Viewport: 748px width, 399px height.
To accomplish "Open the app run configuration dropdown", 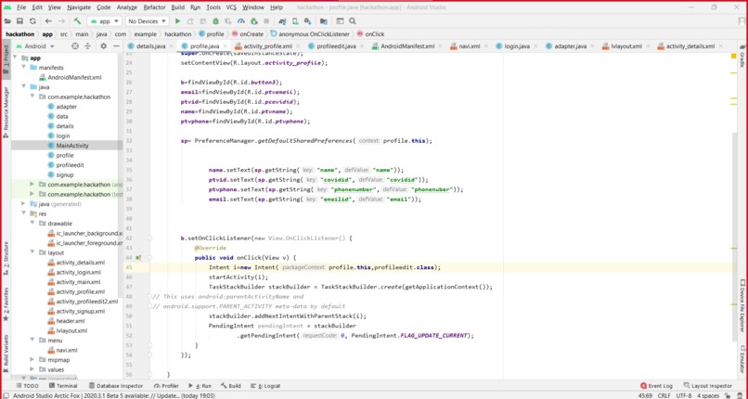I will click(x=104, y=21).
